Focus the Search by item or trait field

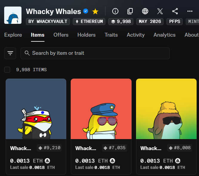[95, 53]
